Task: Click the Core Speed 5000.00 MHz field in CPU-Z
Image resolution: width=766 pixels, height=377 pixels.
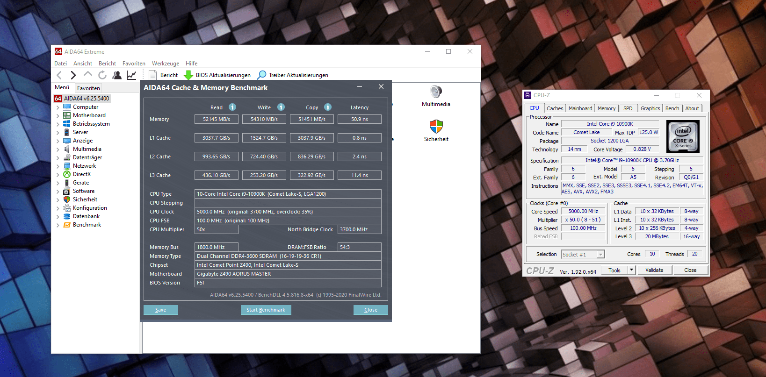Action: pos(583,211)
